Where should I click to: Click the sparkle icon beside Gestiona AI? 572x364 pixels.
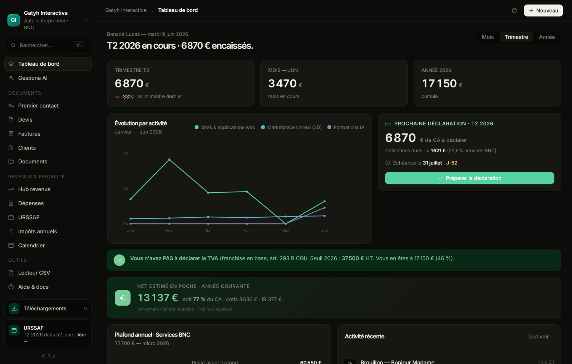11,78
